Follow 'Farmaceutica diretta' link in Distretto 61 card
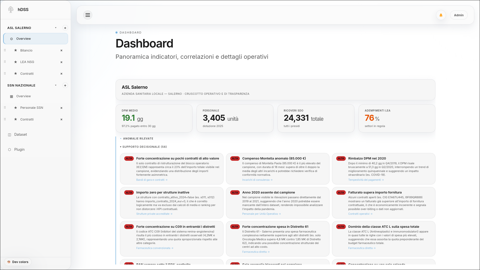The width and height of the screenshot is (480, 270). (256, 252)
